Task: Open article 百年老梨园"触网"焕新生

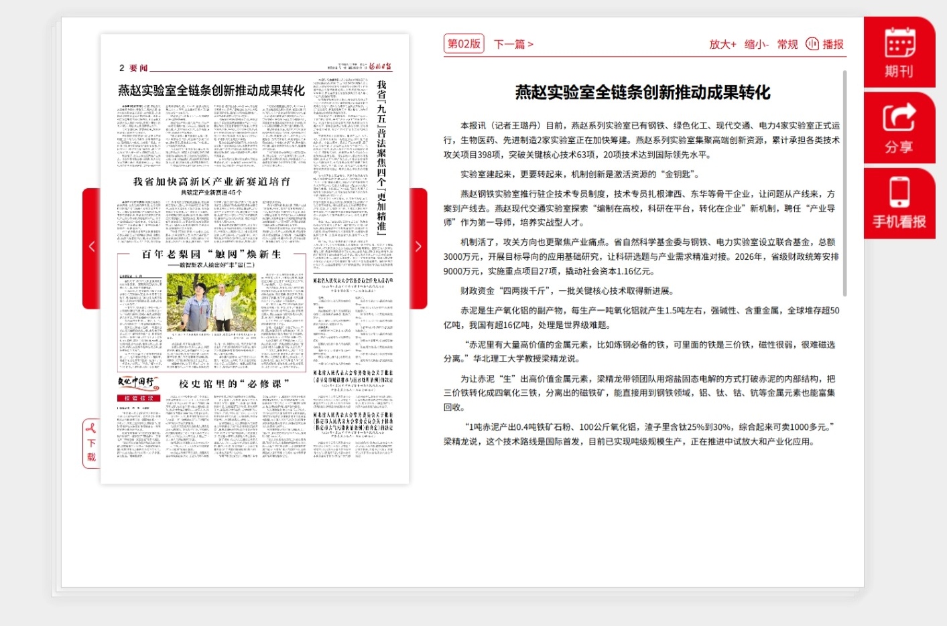Action: pyautogui.click(x=211, y=254)
